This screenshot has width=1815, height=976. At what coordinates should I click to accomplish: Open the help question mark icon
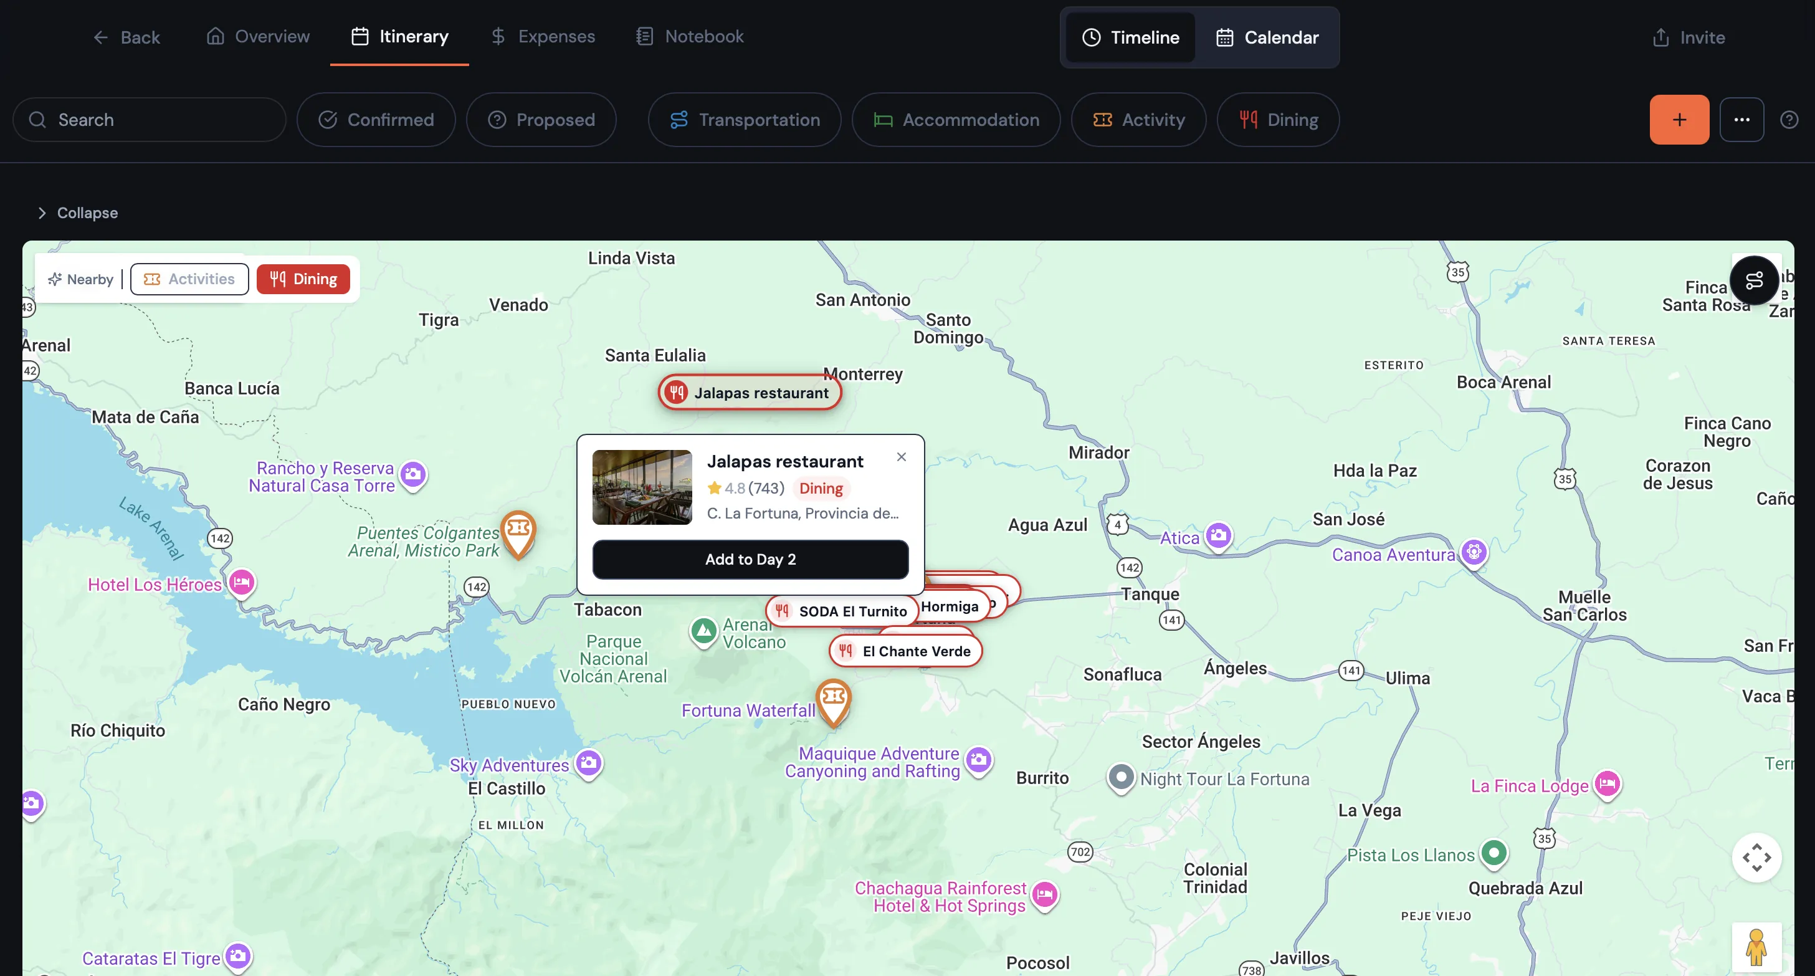pyautogui.click(x=1789, y=120)
